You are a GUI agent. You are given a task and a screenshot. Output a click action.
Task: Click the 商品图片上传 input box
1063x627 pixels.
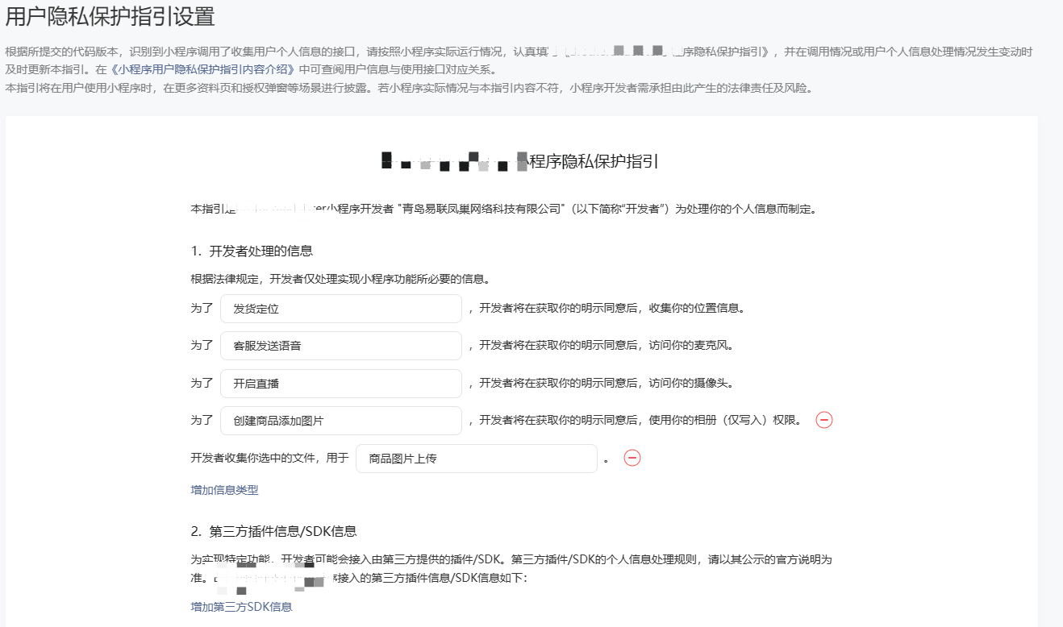coord(476,459)
